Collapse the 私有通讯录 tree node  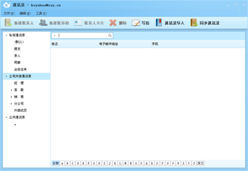[x=7, y=35]
